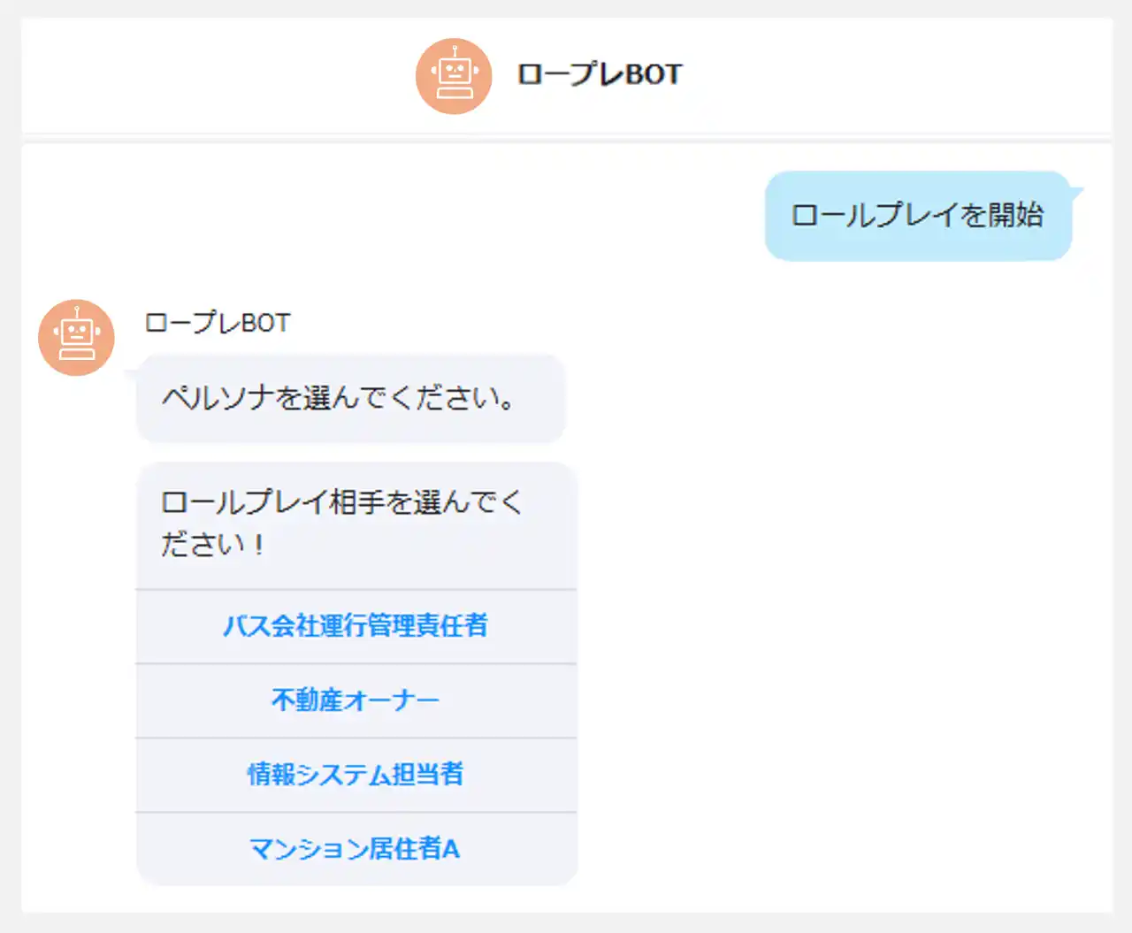This screenshot has height=933, width=1132.
Task: Click the separator between 不動産オーナー and 情報システム担当者
Action: click(x=356, y=738)
